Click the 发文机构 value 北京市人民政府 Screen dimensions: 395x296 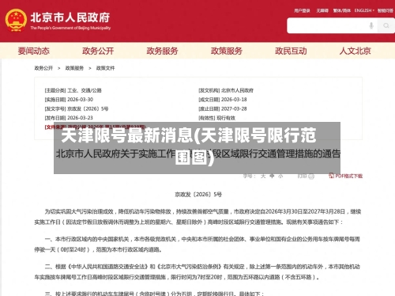tap(237, 90)
